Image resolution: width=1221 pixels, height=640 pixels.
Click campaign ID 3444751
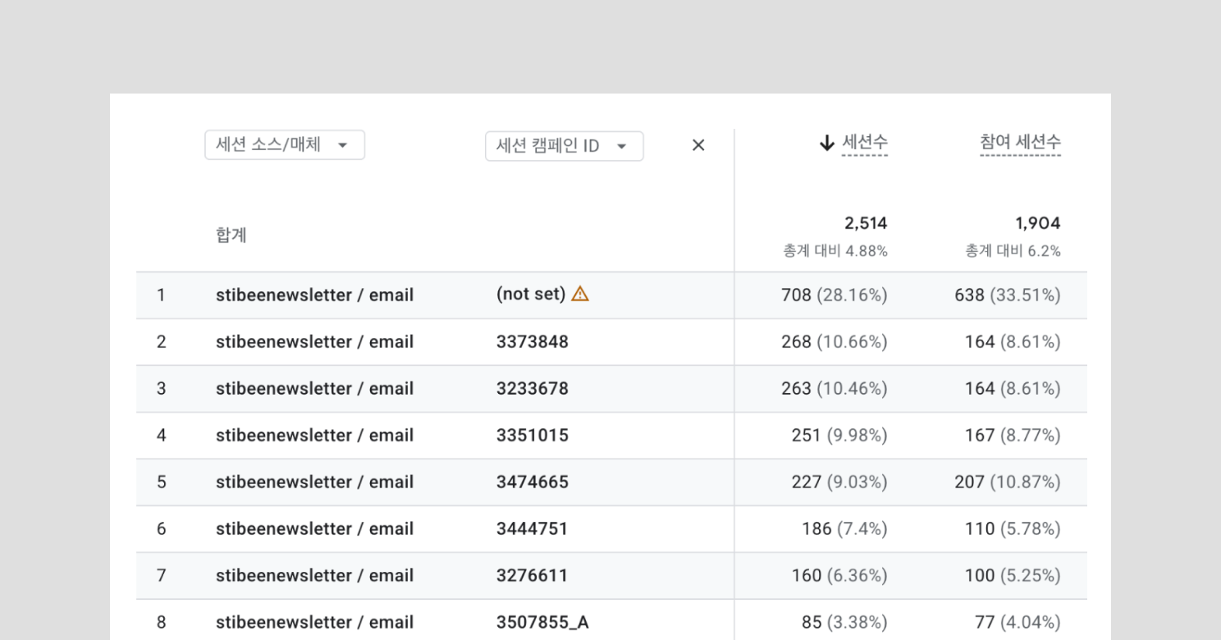(x=532, y=528)
